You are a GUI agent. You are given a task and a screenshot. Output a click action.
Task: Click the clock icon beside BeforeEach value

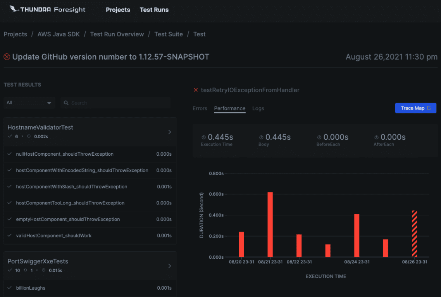coord(319,137)
